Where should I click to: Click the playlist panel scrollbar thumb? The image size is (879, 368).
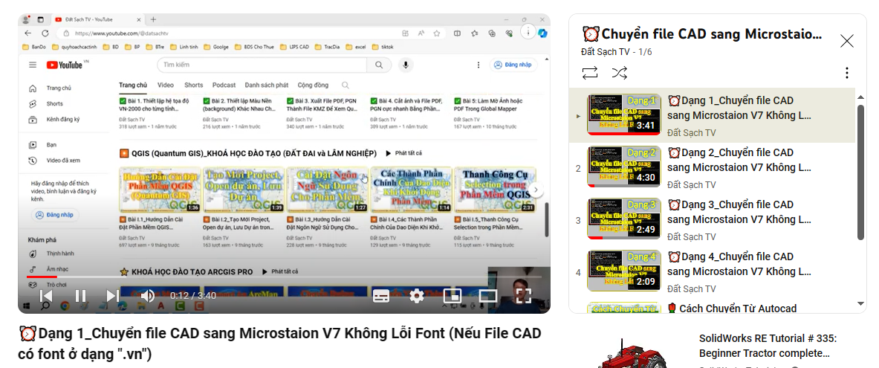click(x=861, y=172)
